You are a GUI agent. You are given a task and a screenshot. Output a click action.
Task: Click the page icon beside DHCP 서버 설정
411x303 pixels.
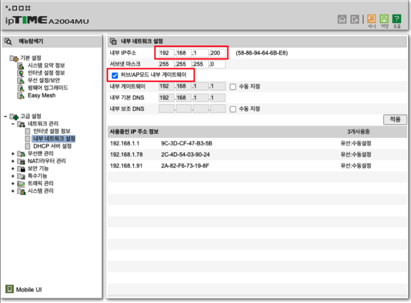coord(28,146)
